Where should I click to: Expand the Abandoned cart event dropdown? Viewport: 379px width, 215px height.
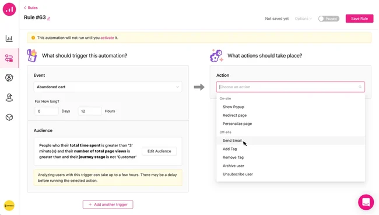point(108,87)
